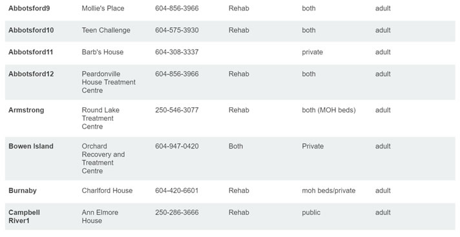460x237 pixels.
Task: Click the Bowen Island location cell
Action: (31, 146)
